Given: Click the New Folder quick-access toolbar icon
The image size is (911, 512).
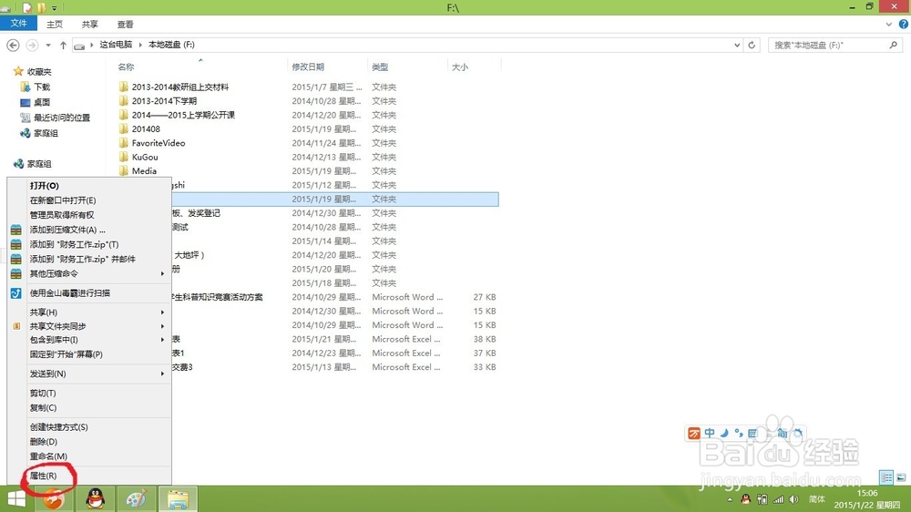Looking at the screenshot, I should [x=41, y=7].
